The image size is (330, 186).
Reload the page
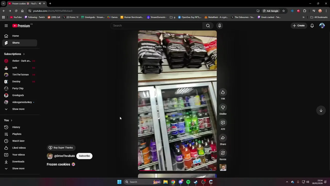16,11
